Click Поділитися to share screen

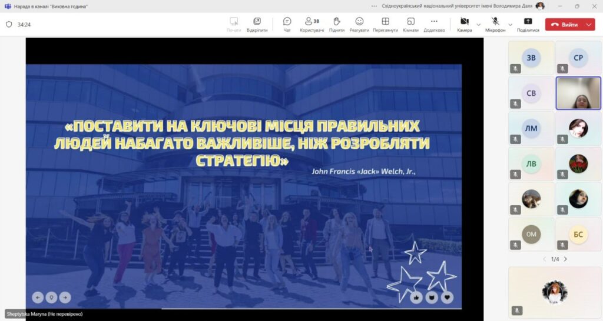tap(528, 25)
